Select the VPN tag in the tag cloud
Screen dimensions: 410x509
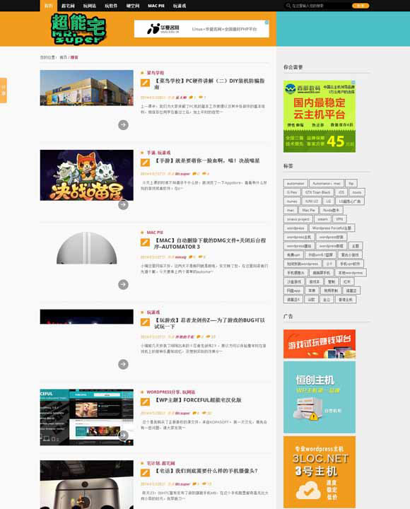click(339, 219)
